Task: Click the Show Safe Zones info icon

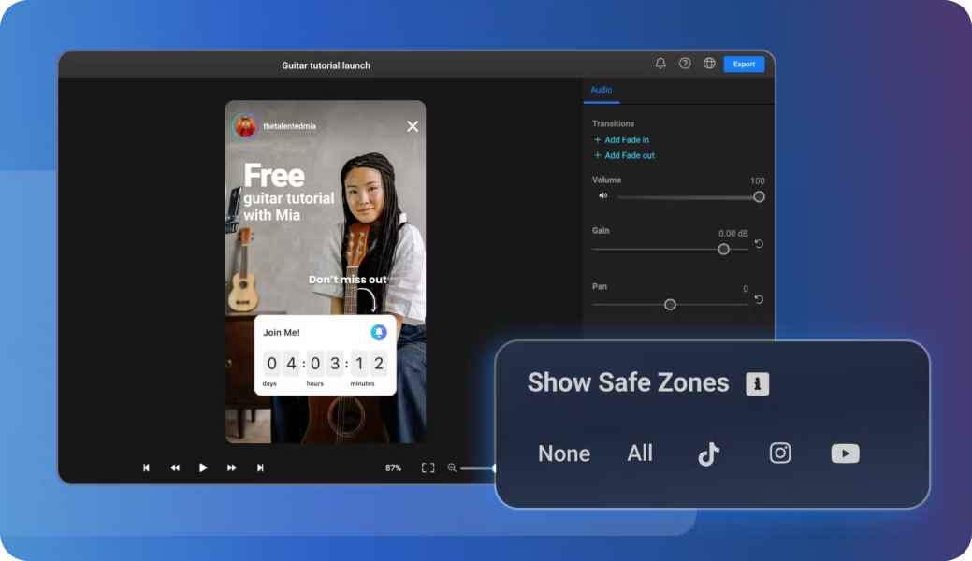Action: click(757, 382)
